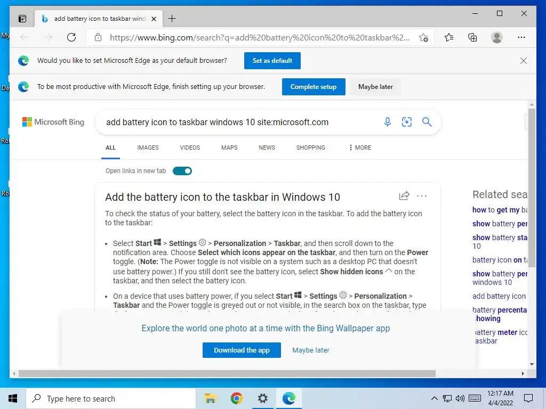
Task: Switch to the IMAGES tab
Action: click(x=148, y=148)
